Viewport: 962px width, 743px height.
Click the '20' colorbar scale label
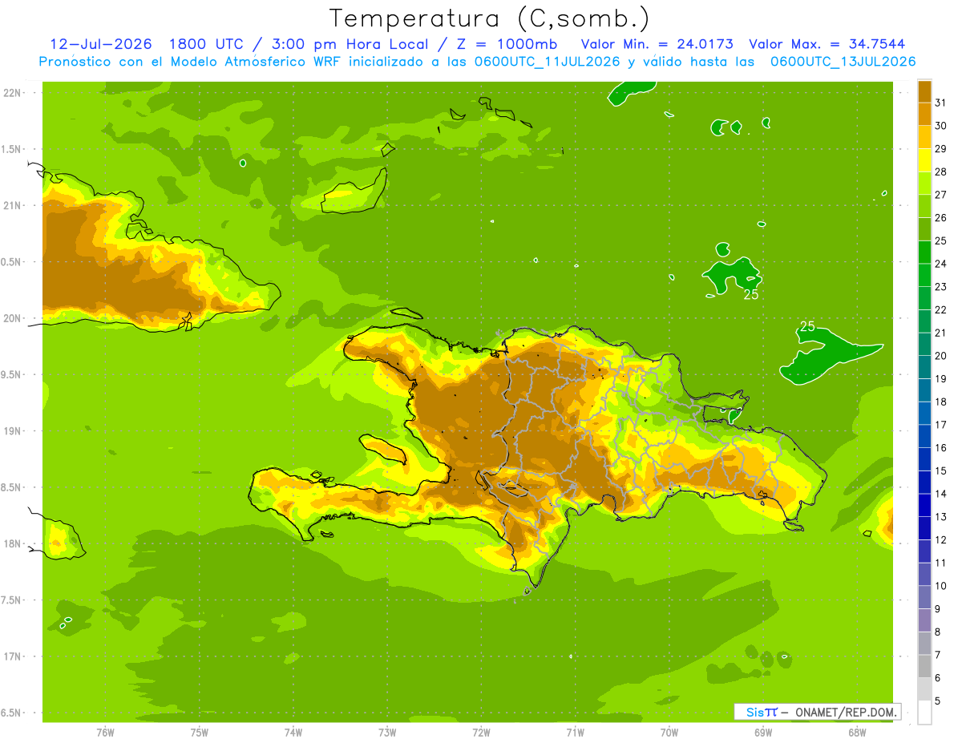point(940,356)
